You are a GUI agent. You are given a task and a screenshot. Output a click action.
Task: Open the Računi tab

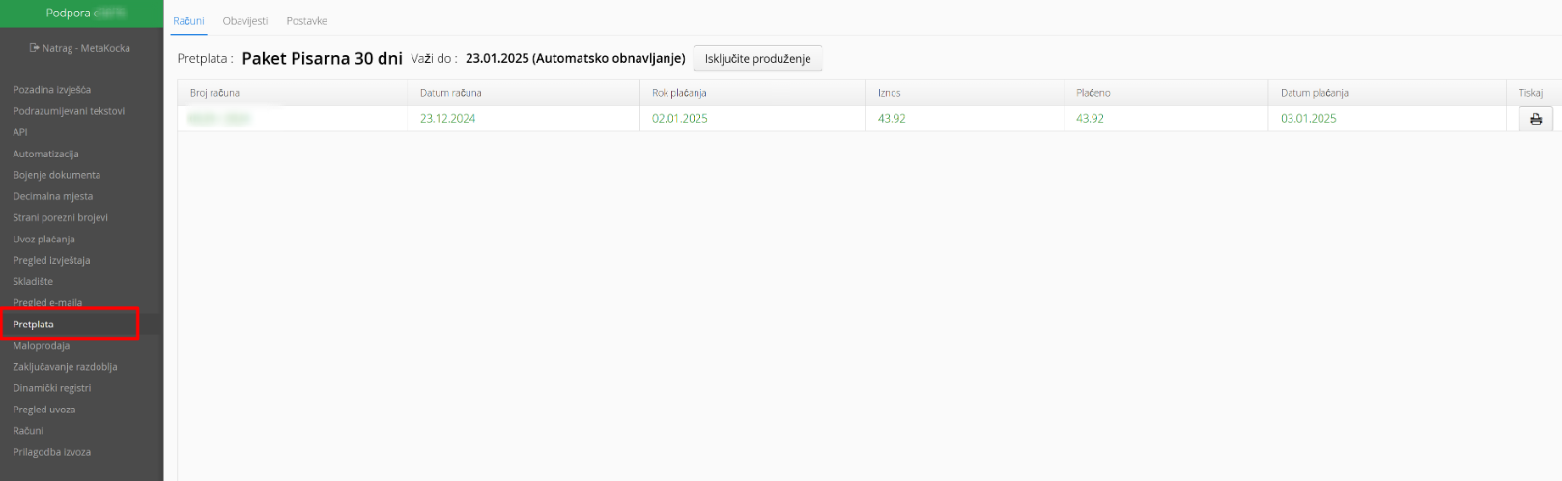tap(188, 21)
